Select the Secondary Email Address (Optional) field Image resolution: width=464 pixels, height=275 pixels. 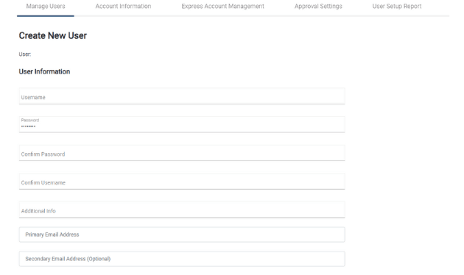tap(182, 259)
